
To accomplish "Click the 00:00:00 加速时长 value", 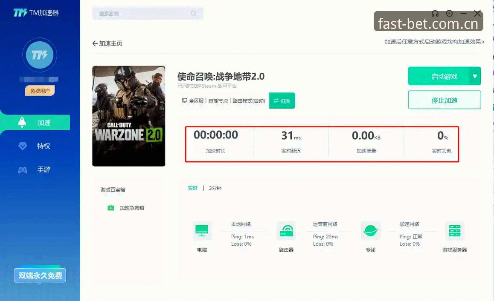I will [x=216, y=135].
